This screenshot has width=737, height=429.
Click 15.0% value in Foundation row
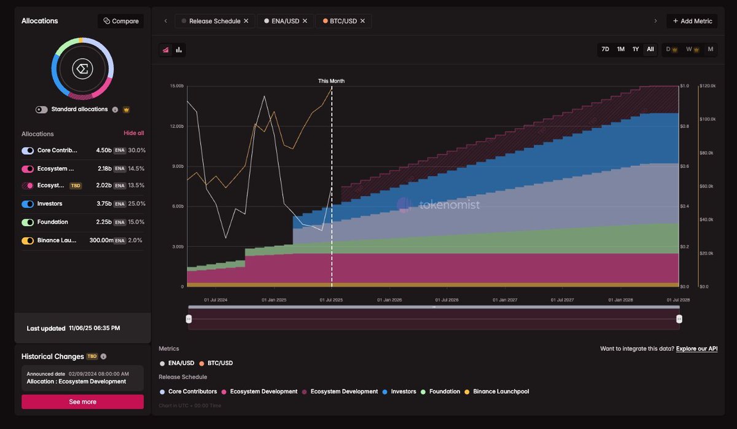[136, 222]
